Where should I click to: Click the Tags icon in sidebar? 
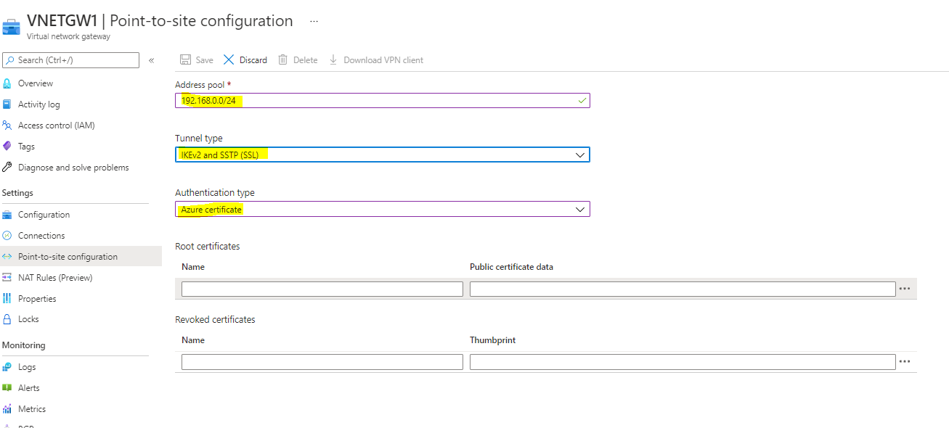click(7, 146)
